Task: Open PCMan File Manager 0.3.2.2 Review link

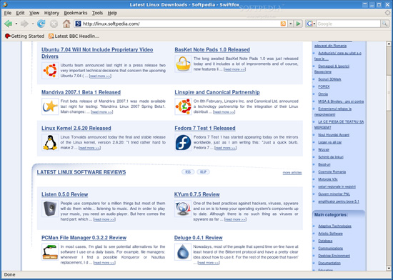Action: pyautogui.click(x=84, y=238)
